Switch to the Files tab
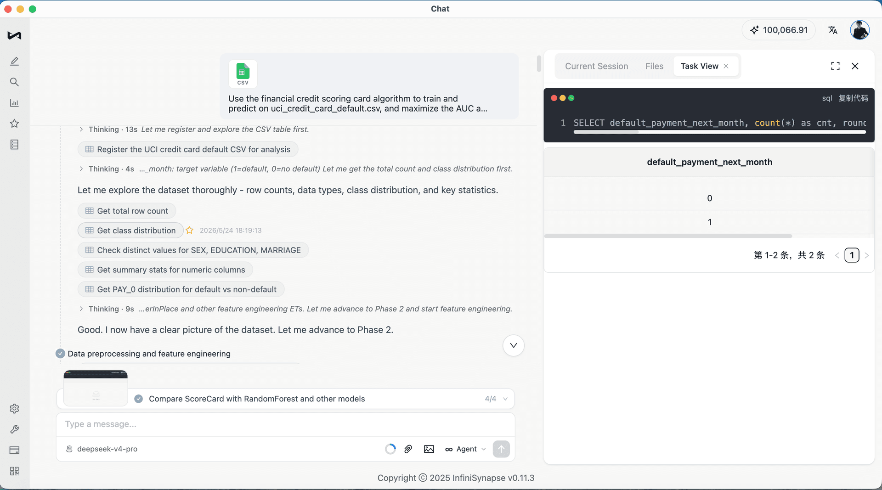 click(x=654, y=66)
